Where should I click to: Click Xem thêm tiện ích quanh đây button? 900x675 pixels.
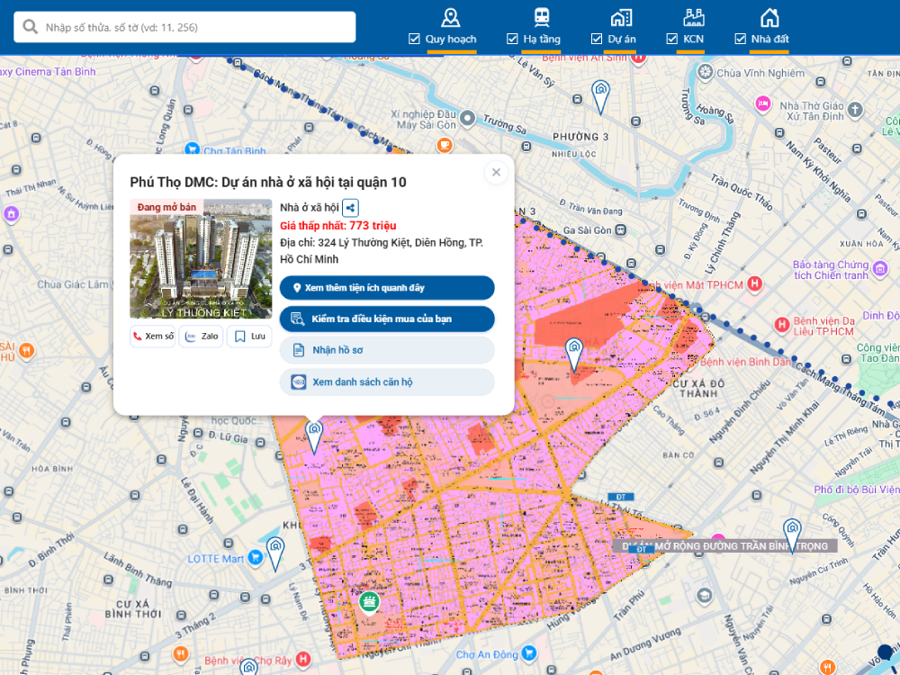[387, 288]
